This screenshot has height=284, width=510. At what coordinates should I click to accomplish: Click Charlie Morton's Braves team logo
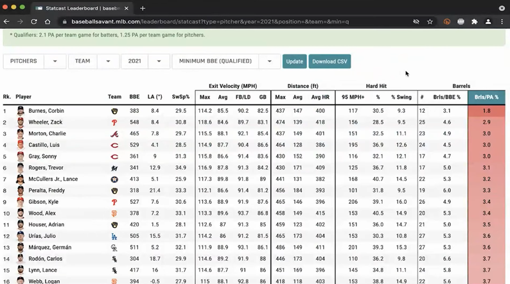(114, 134)
